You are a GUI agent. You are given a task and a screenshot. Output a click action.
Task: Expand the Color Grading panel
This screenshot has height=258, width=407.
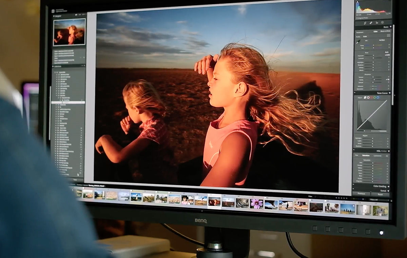coord(388,186)
